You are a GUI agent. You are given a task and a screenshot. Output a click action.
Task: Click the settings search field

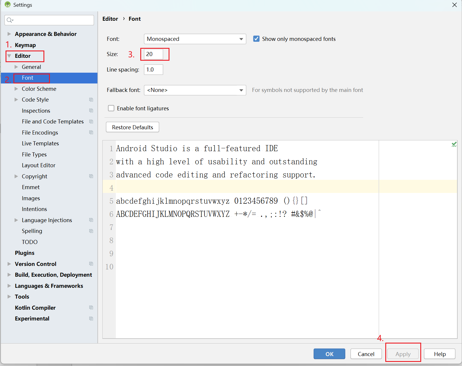pos(49,20)
